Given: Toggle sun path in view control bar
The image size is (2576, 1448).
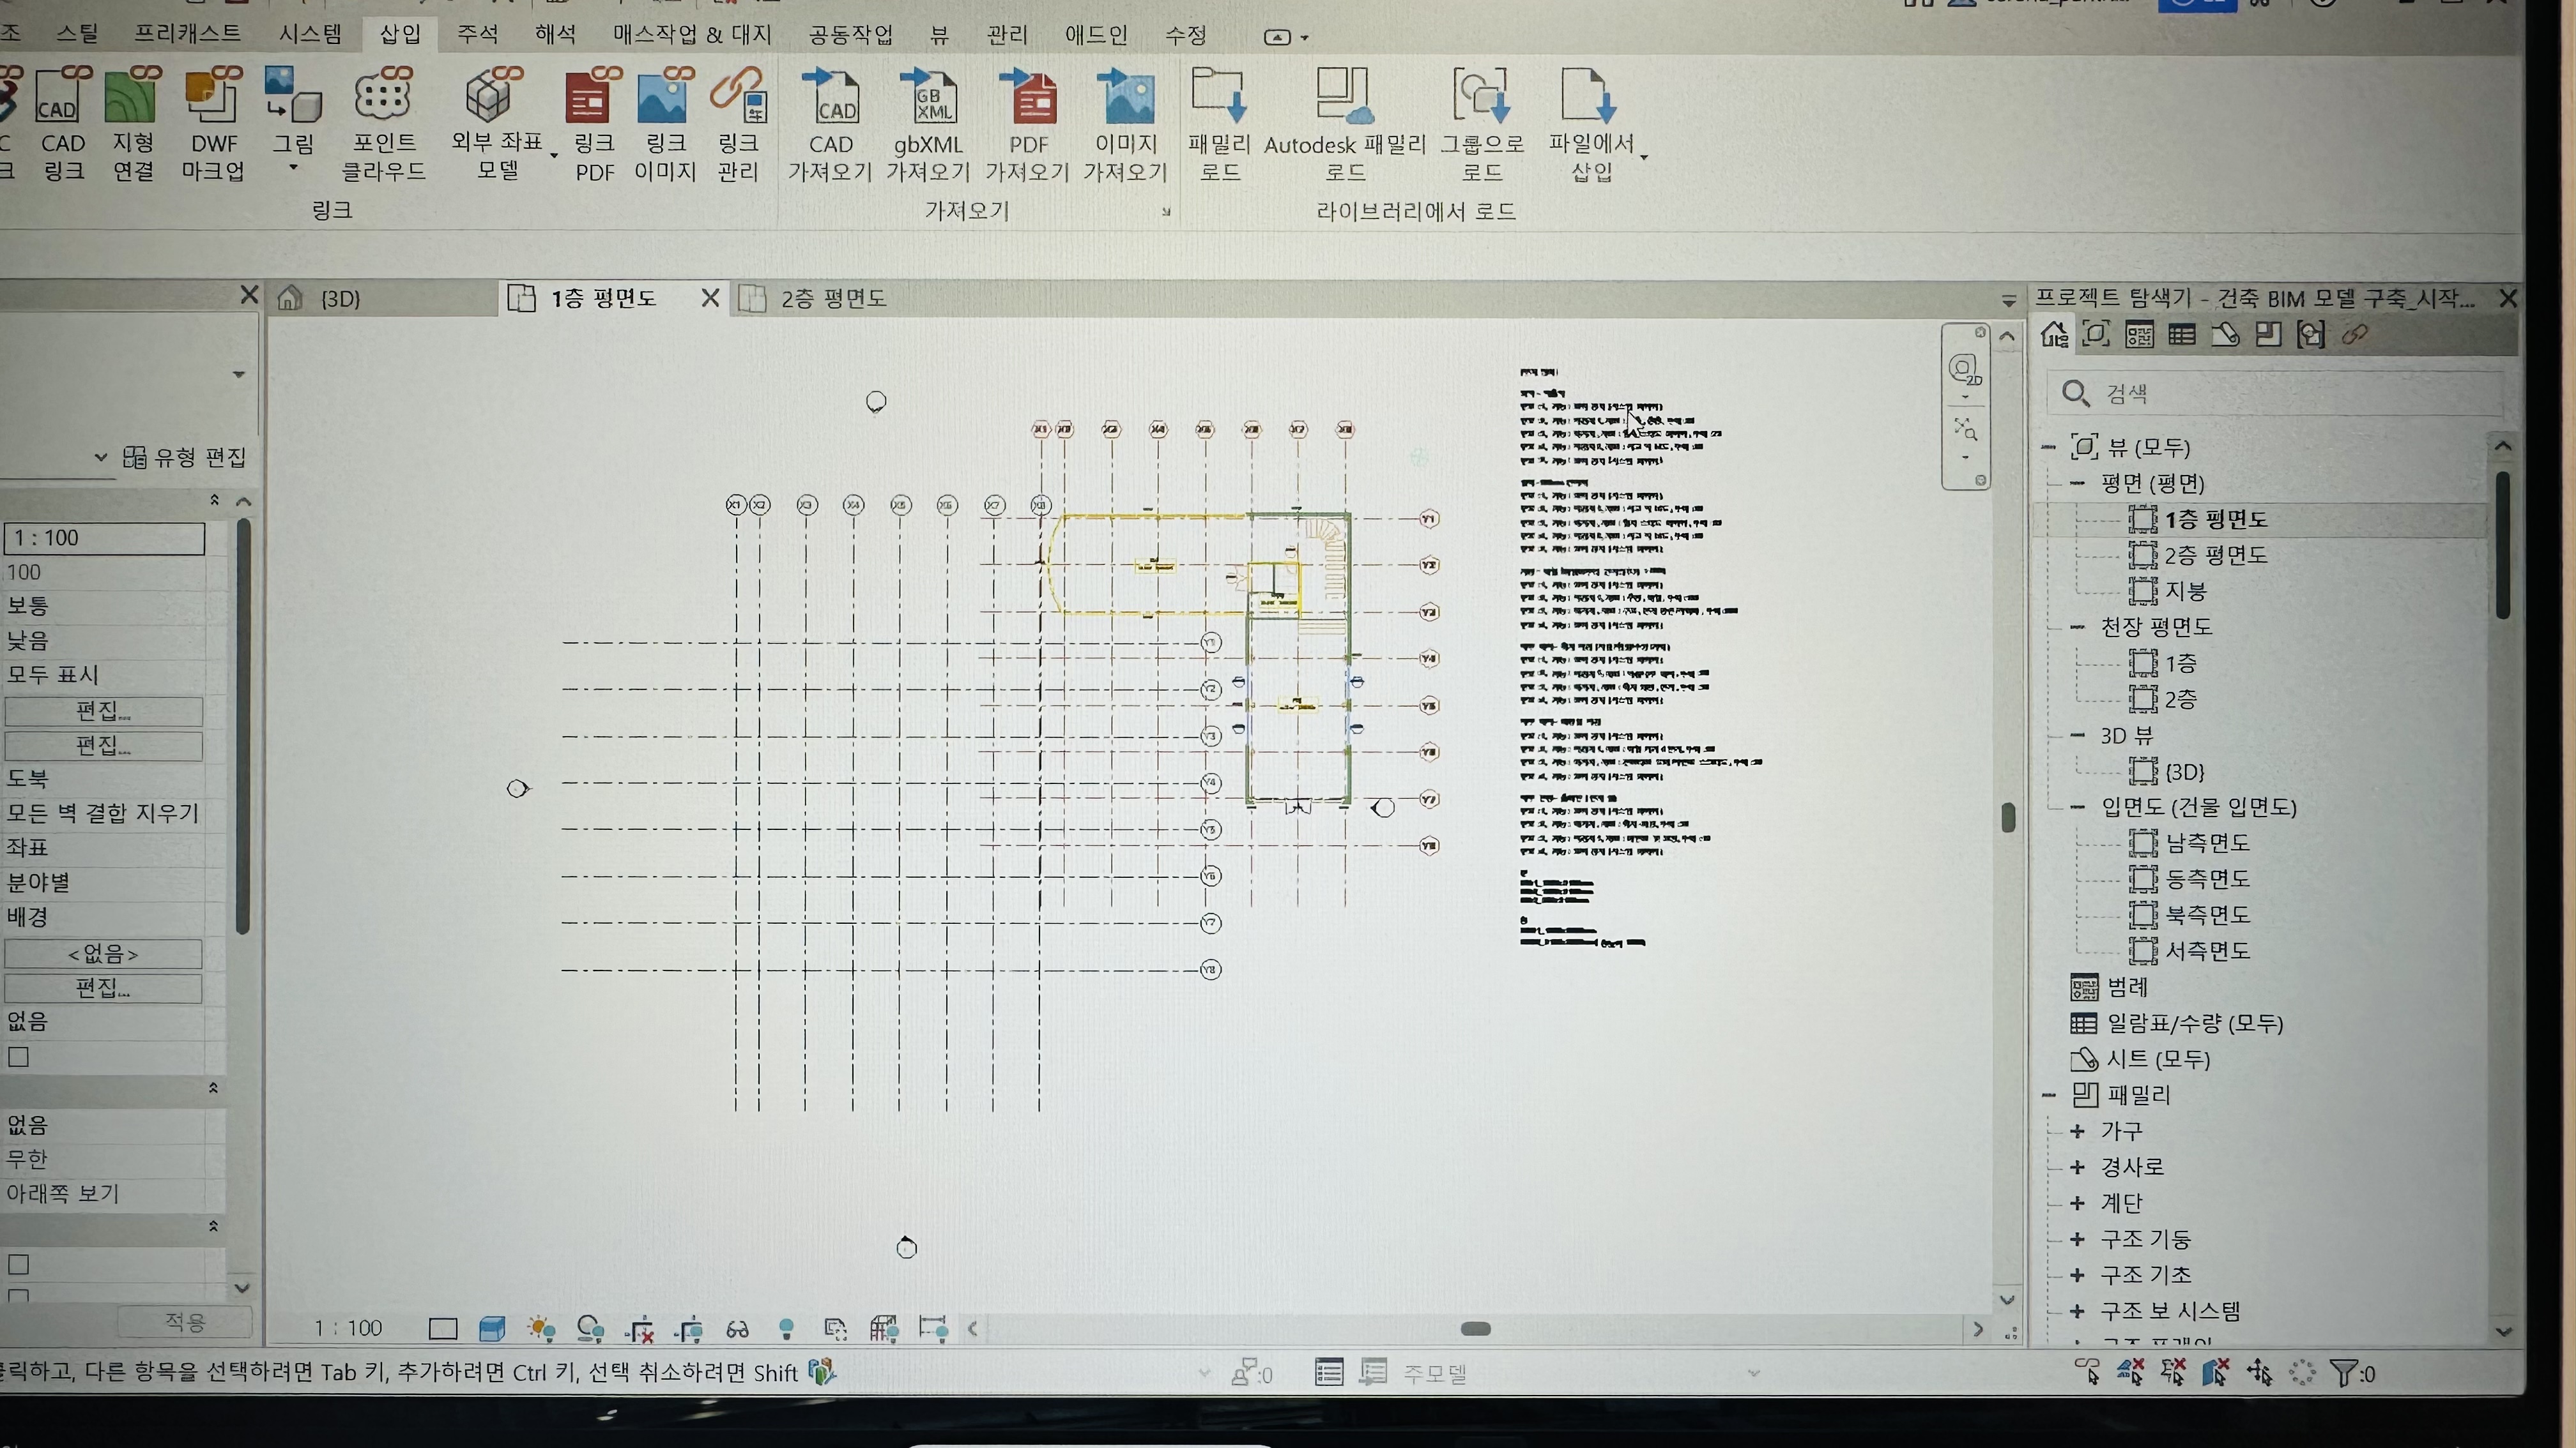Looking at the screenshot, I should pos(541,1328).
